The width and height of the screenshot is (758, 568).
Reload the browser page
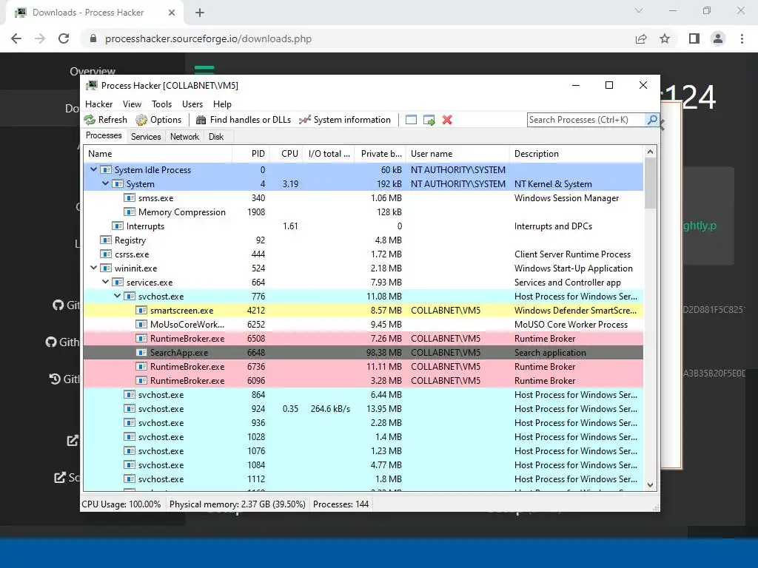coord(64,38)
